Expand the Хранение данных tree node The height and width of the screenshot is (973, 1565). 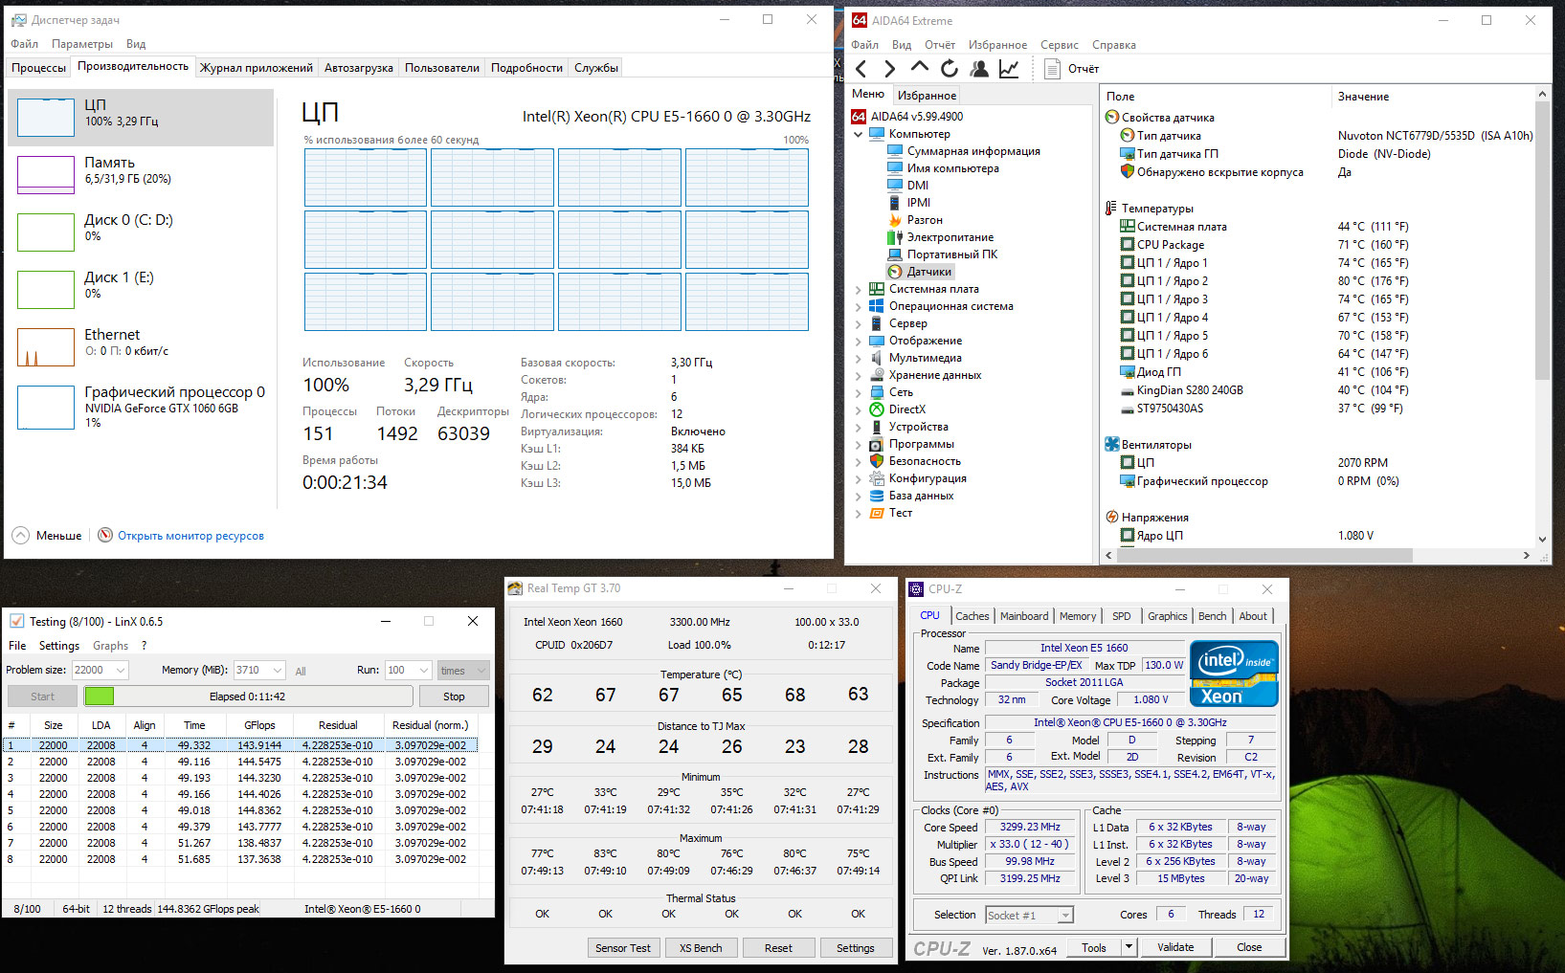pyautogui.click(x=859, y=375)
